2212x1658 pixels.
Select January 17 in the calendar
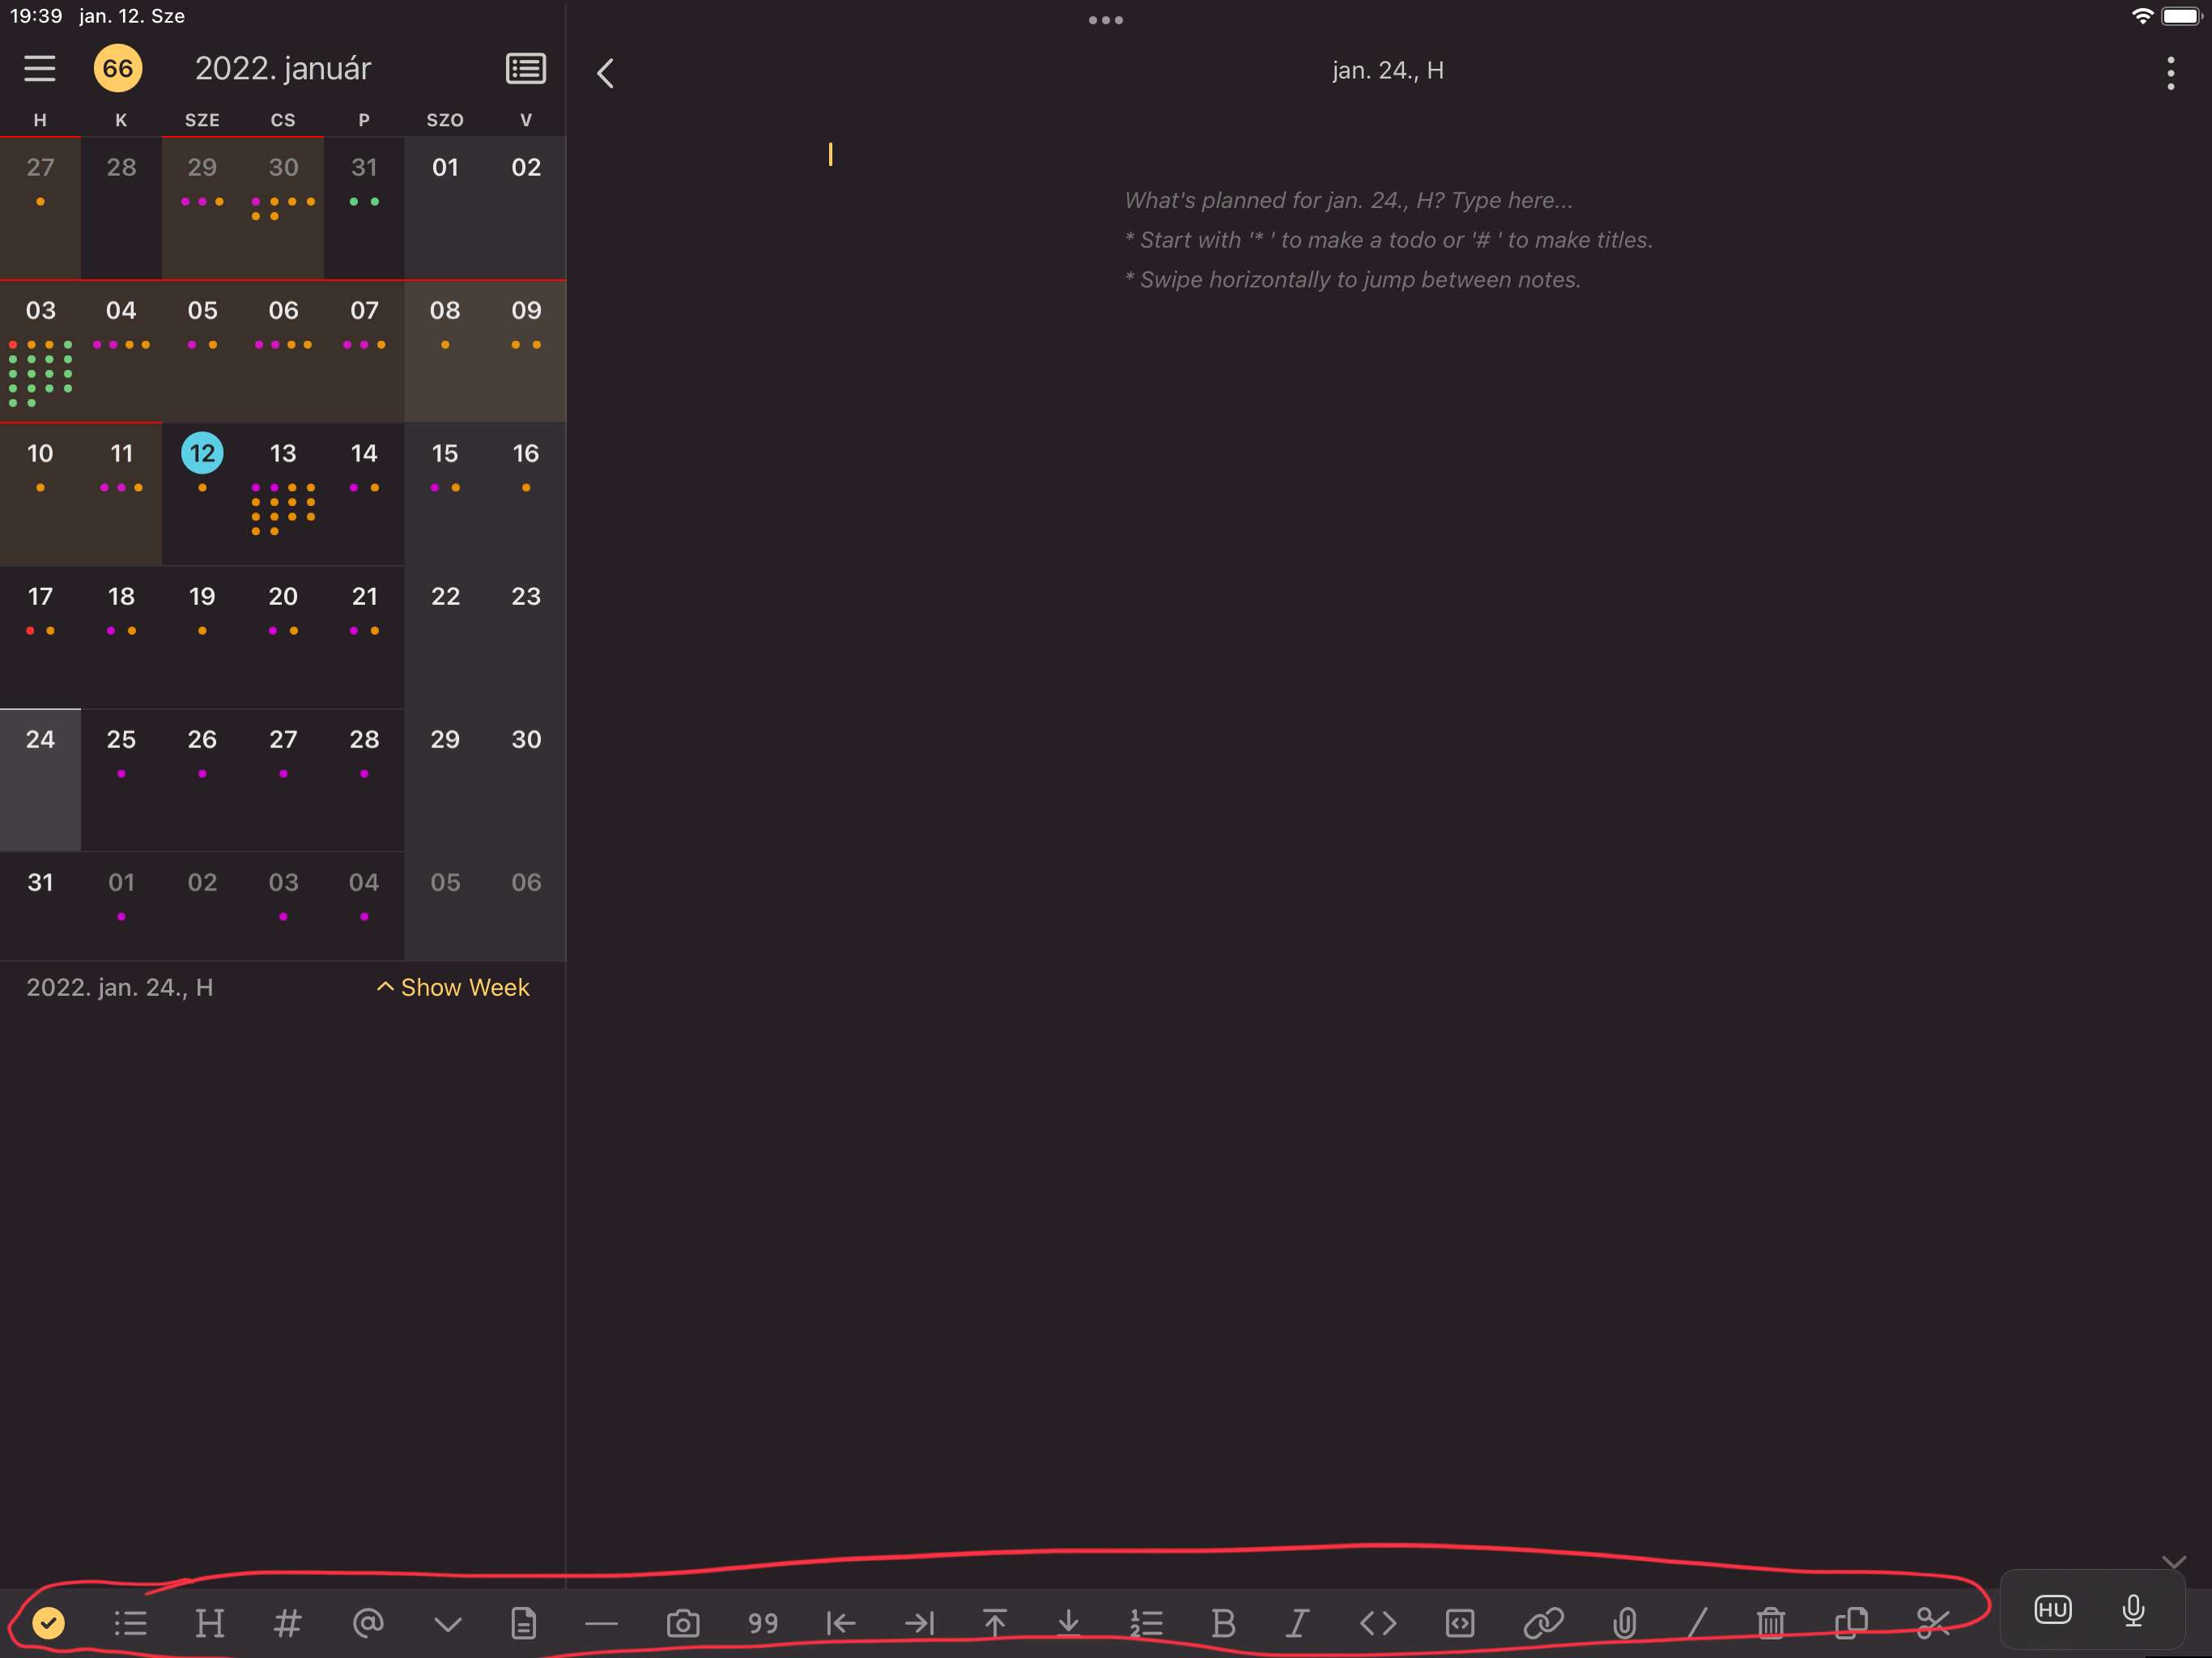pos(40,636)
